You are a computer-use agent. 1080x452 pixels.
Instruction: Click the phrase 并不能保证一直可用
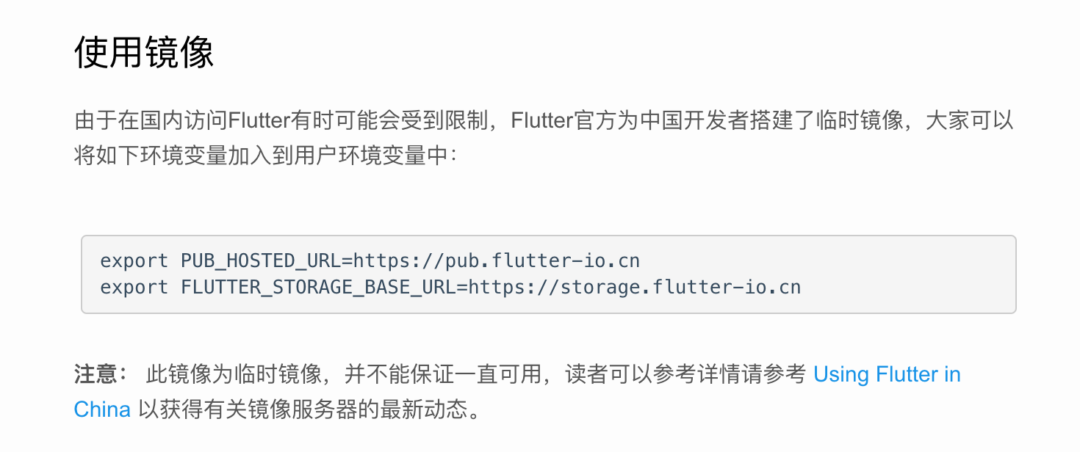pyautogui.click(x=444, y=375)
